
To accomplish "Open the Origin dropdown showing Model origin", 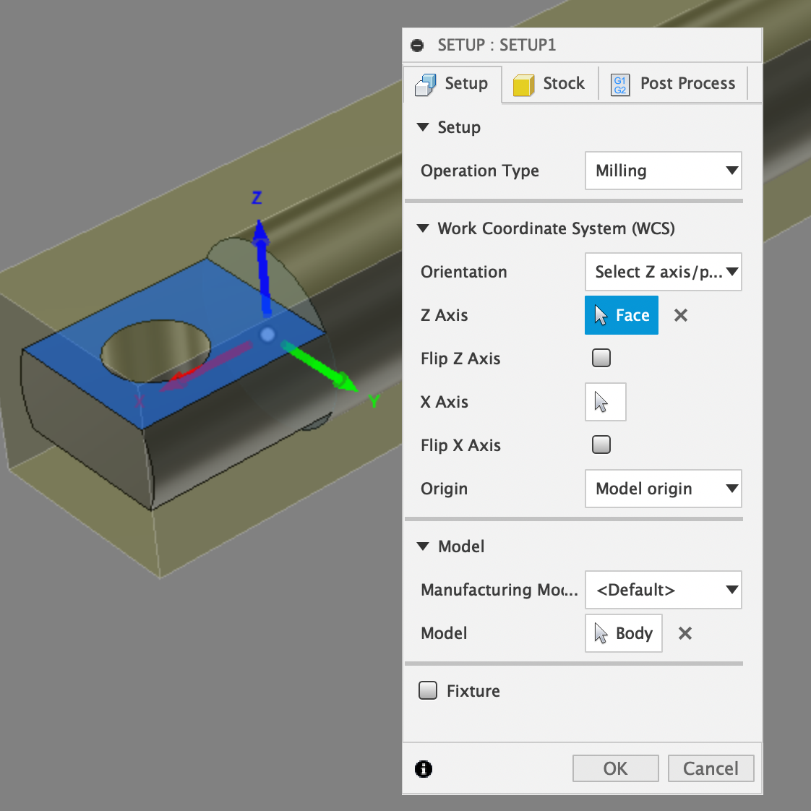I will pyautogui.click(x=663, y=489).
